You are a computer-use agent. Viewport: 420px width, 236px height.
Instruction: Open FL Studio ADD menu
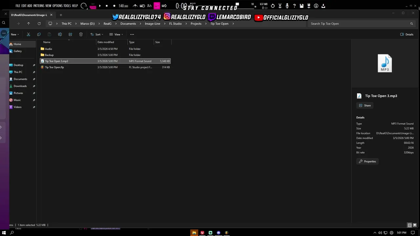[30, 6]
